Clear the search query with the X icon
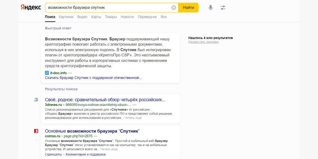 174,7
